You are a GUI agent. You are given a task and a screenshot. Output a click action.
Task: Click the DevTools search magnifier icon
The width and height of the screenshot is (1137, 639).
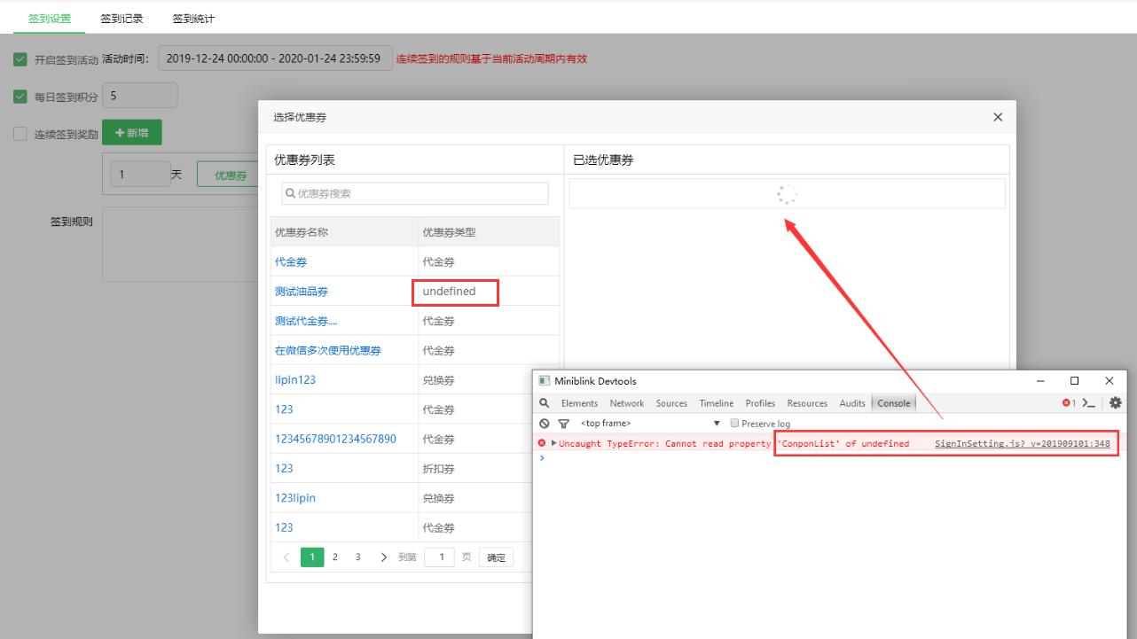(x=545, y=403)
